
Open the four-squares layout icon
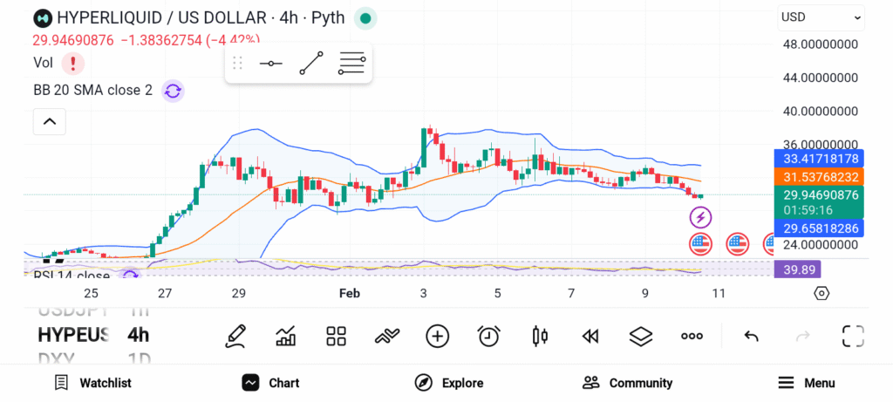pyautogui.click(x=336, y=337)
